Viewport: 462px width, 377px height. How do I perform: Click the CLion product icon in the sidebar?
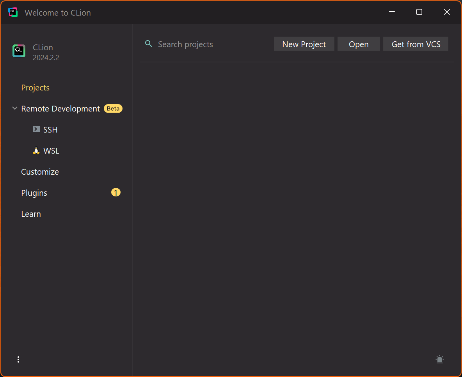[19, 51]
